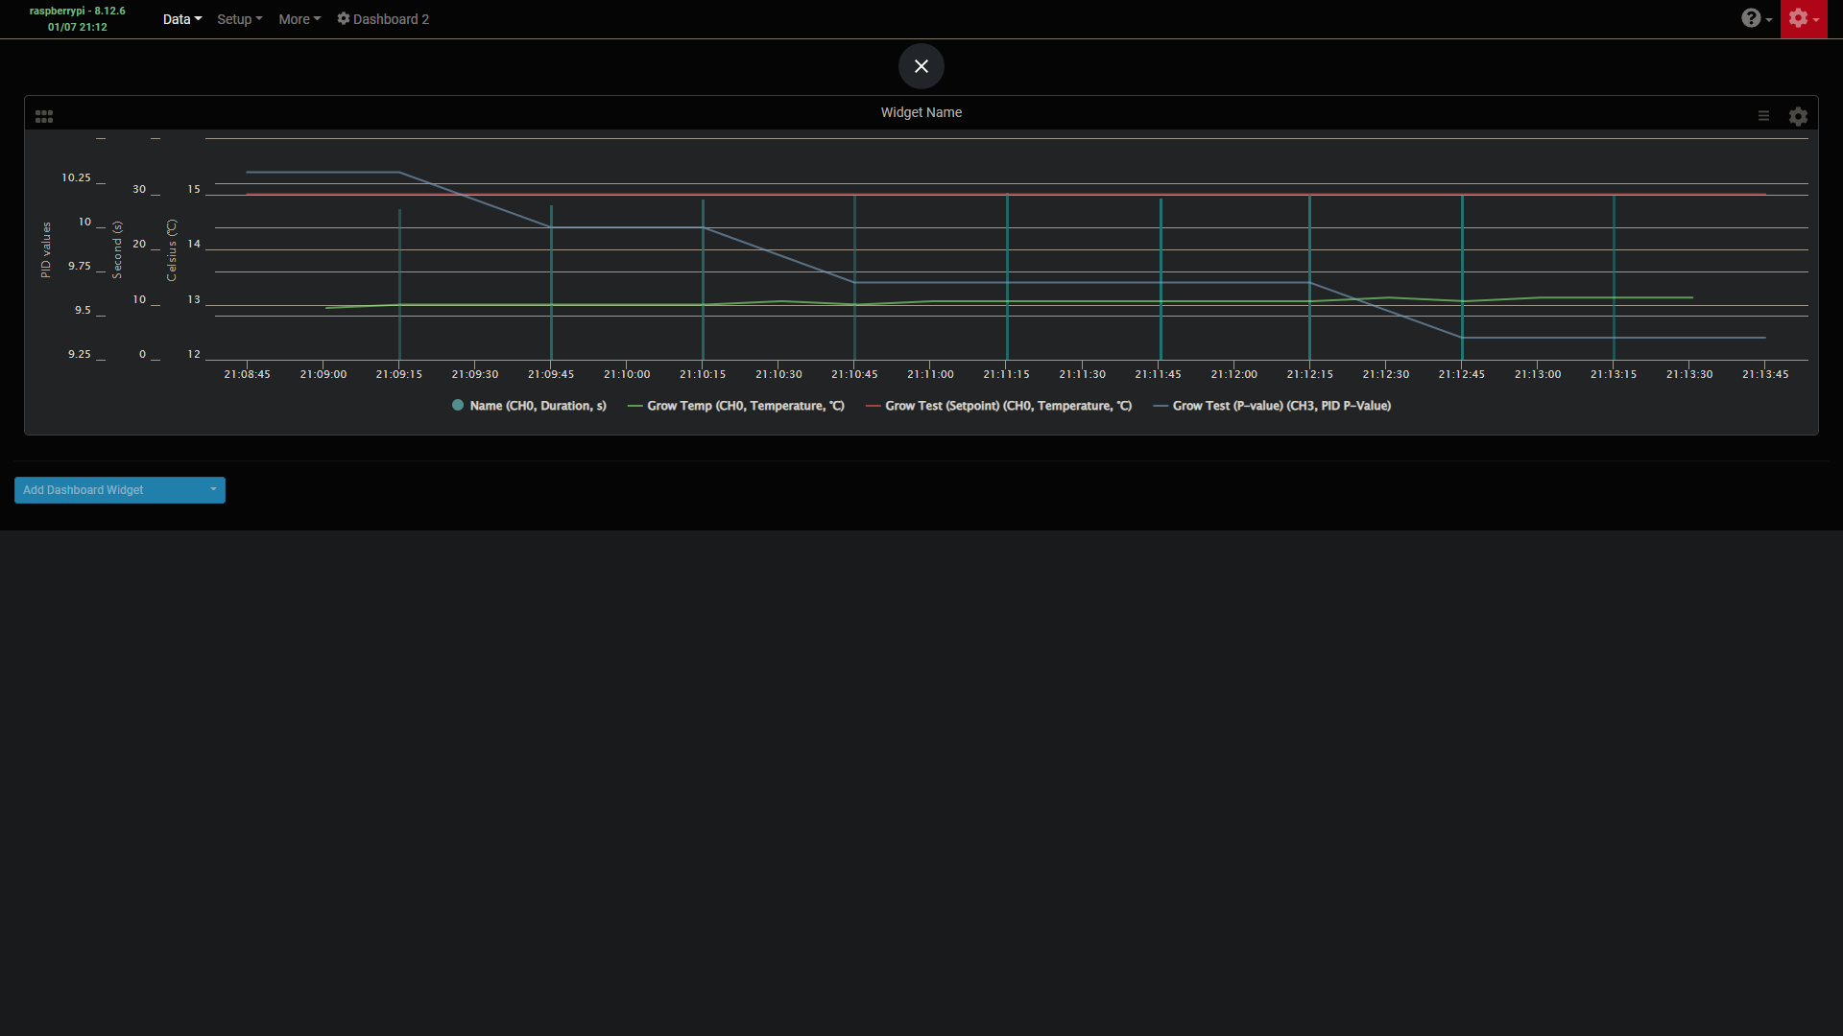The image size is (1843, 1036).
Task: Click the Widget Name title bar
Action: click(x=921, y=112)
